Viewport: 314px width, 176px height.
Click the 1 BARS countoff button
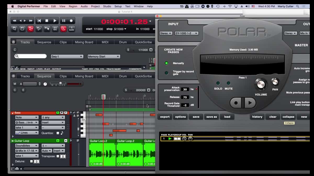(x=71, y=29)
